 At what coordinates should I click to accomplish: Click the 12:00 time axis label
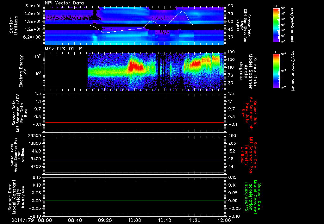224,220
